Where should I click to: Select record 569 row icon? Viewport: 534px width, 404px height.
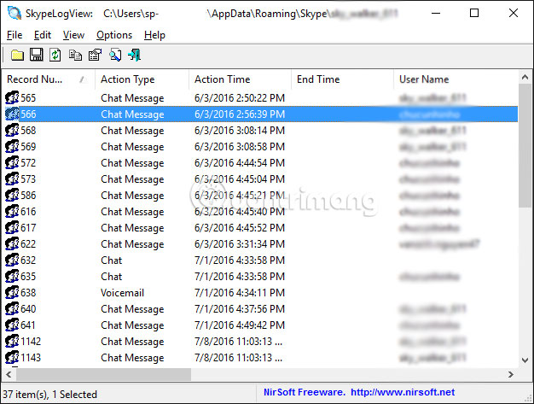pos(12,147)
